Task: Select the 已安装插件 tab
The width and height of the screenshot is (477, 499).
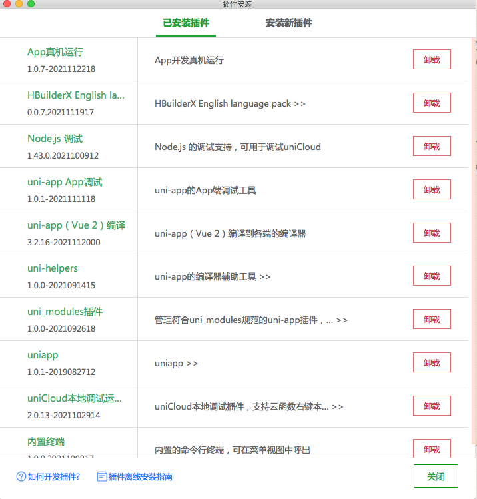Action: point(186,23)
